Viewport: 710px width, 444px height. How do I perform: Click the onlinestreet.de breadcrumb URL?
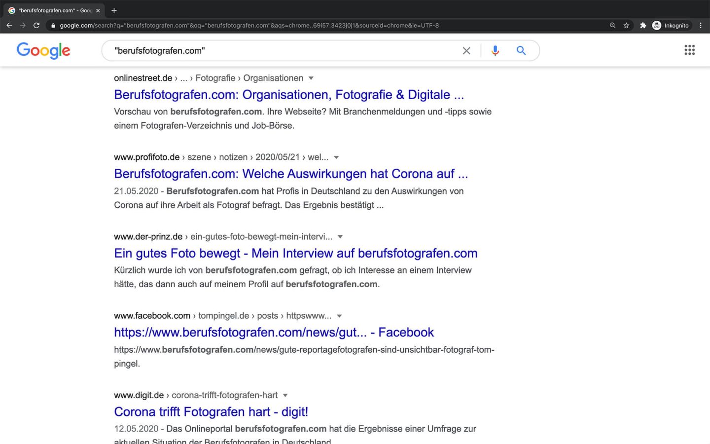209,78
